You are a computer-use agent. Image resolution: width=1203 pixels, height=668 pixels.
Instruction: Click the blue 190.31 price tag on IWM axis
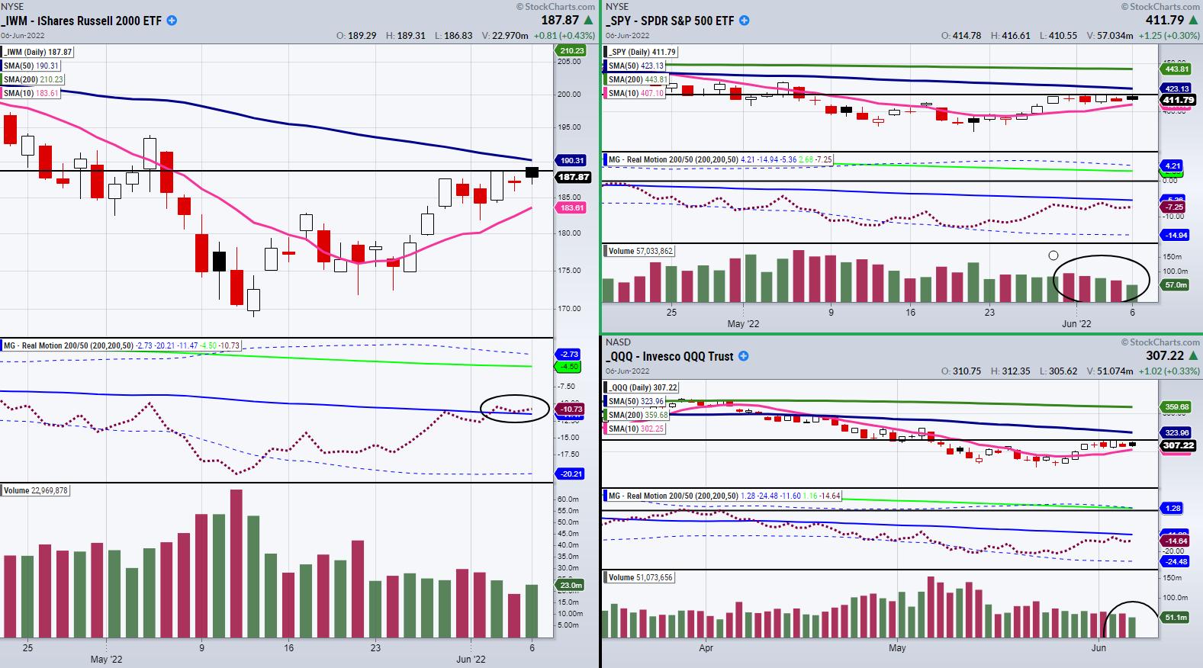pyautogui.click(x=572, y=161)
